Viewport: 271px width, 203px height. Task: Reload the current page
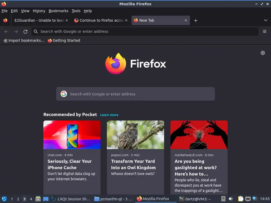25,32
